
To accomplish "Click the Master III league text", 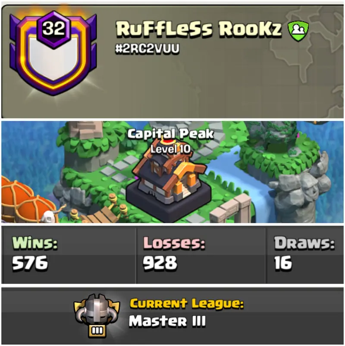I will pyautogui.click(x=167, y=321).
